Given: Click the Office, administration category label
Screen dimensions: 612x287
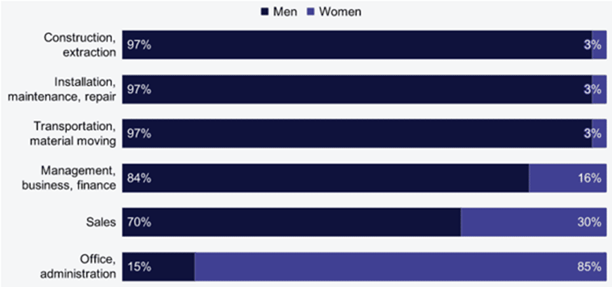Looking at the screenshot, I should tap(79, 266).
